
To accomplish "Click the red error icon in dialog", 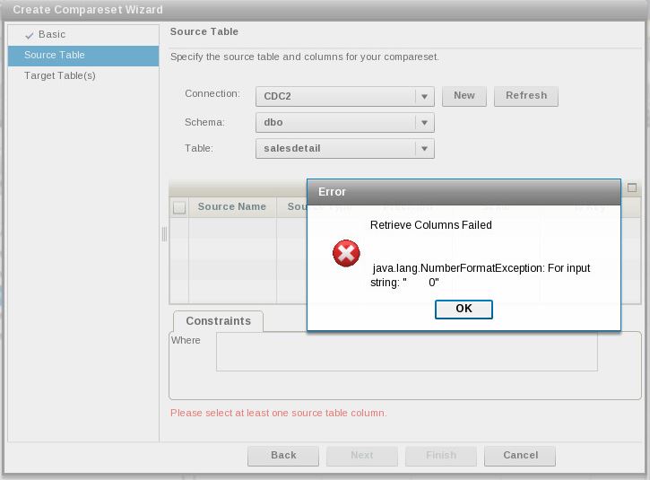I will point(346,253).
